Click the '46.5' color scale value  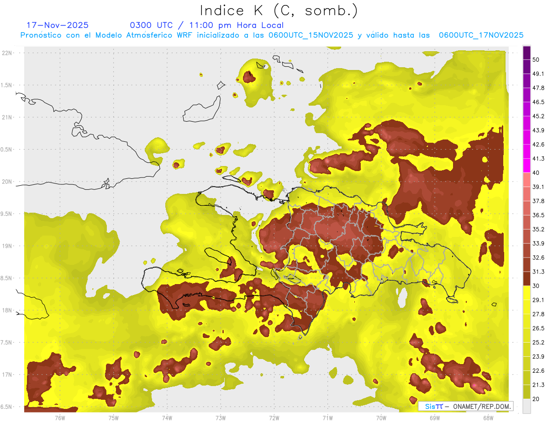[538, 102]
